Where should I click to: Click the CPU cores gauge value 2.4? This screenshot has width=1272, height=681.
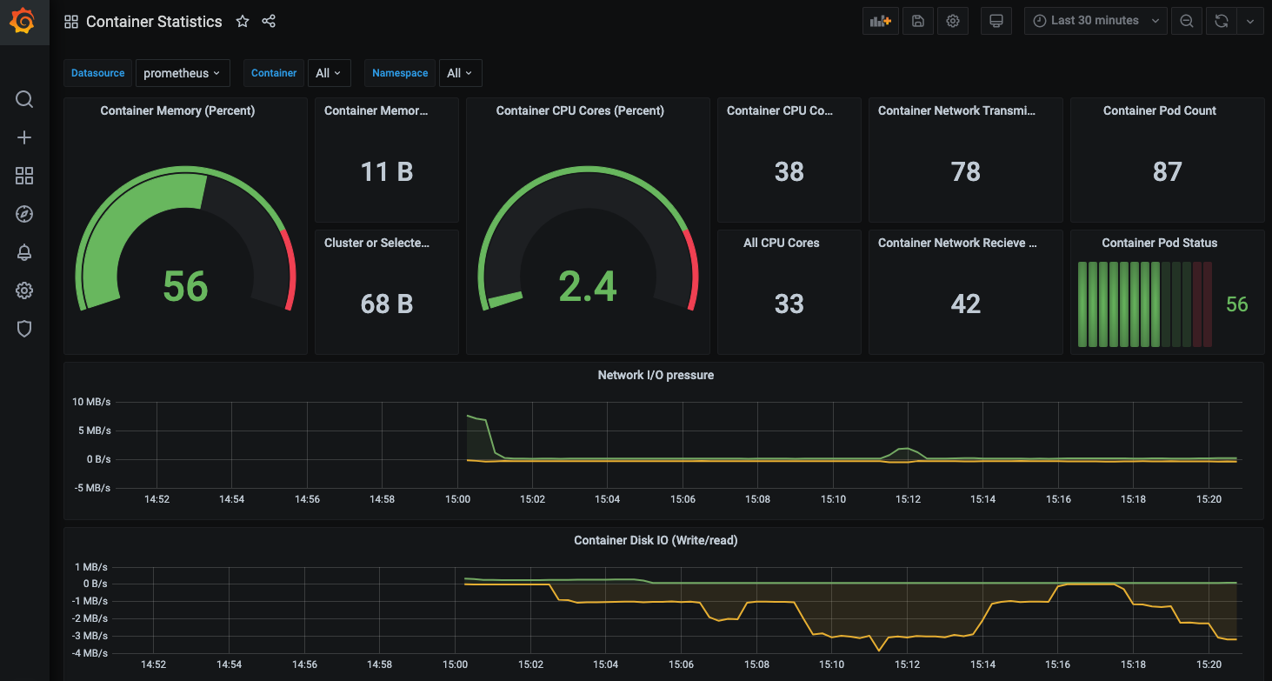click(x=588, y=286)
